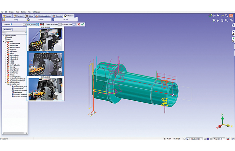Open the Milling tab
The image size is (235, 151).
pyautogui.click(x=30, y=16)
